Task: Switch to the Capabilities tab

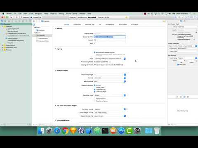Action: (x=77, y=25)
